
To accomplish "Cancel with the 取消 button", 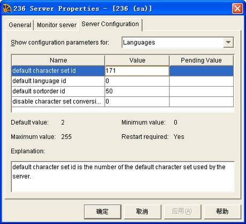I will 142,212.
